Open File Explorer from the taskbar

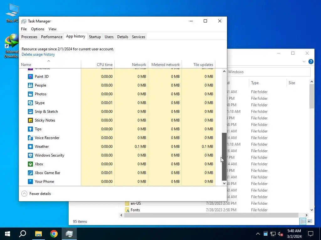pyautogui.click(x=38, y=234)
